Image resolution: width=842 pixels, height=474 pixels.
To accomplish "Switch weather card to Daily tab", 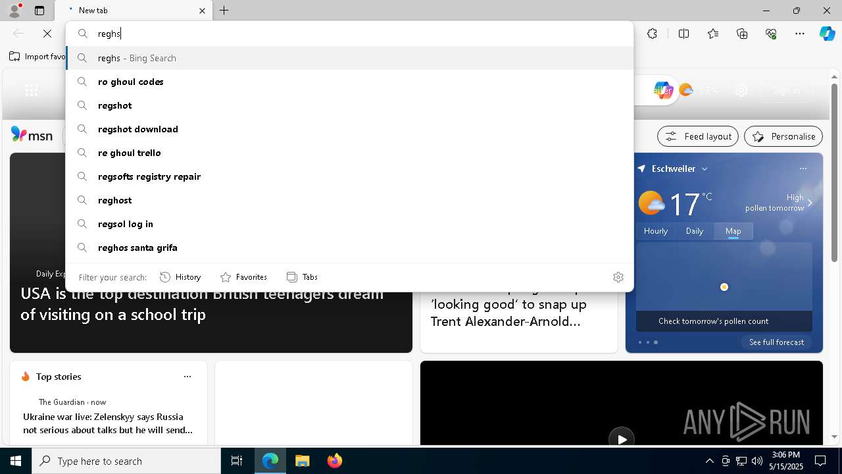I will click(x=695, y=231).
